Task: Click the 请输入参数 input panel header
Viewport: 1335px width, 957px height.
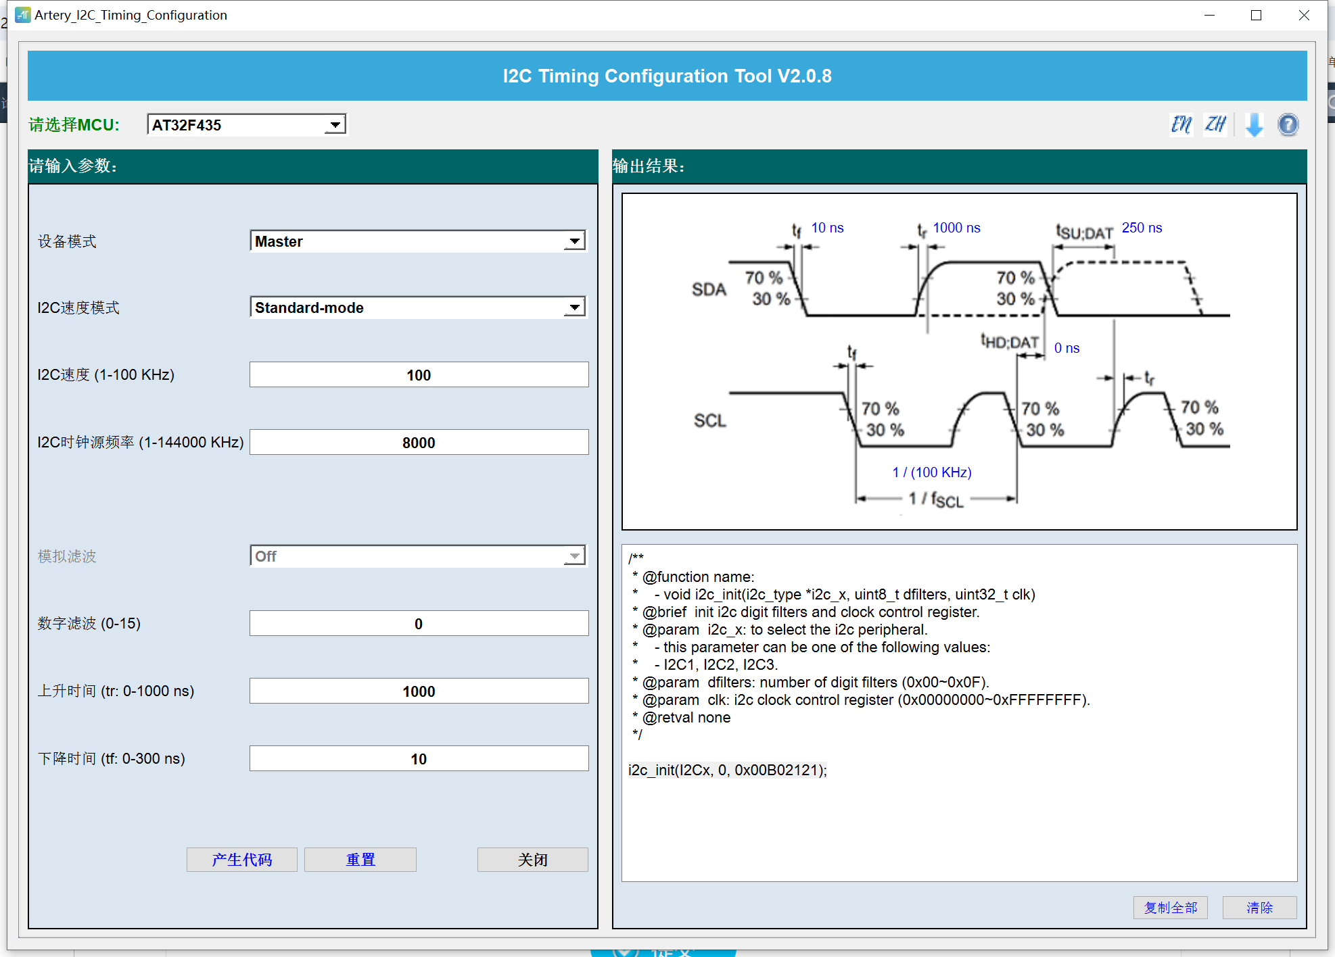Action: click(x=313, y=166)
